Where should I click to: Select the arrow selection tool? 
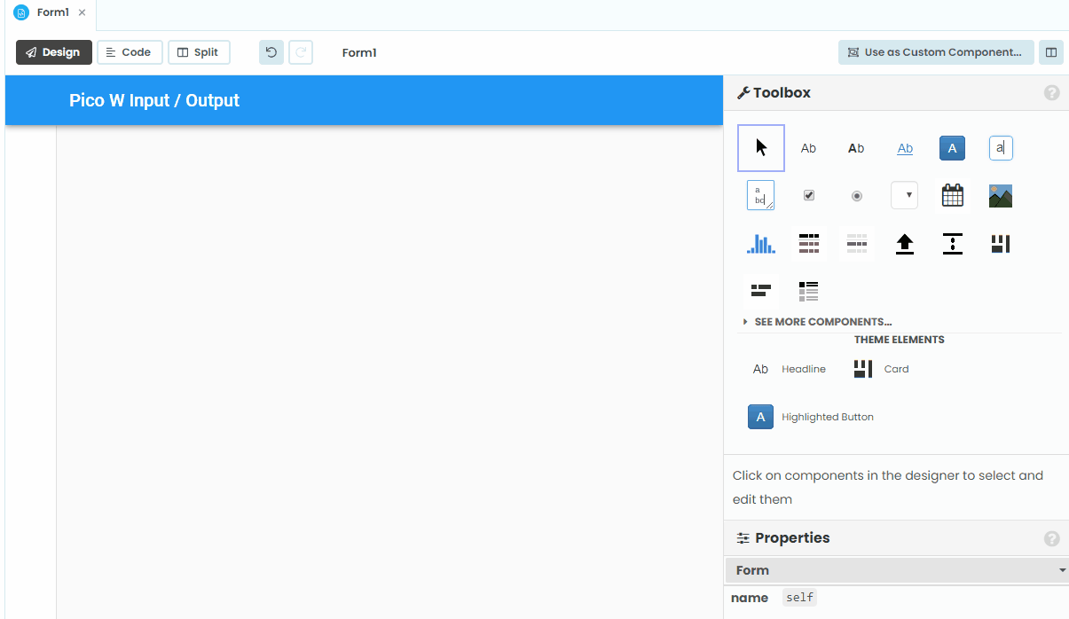tap(760, 148)
